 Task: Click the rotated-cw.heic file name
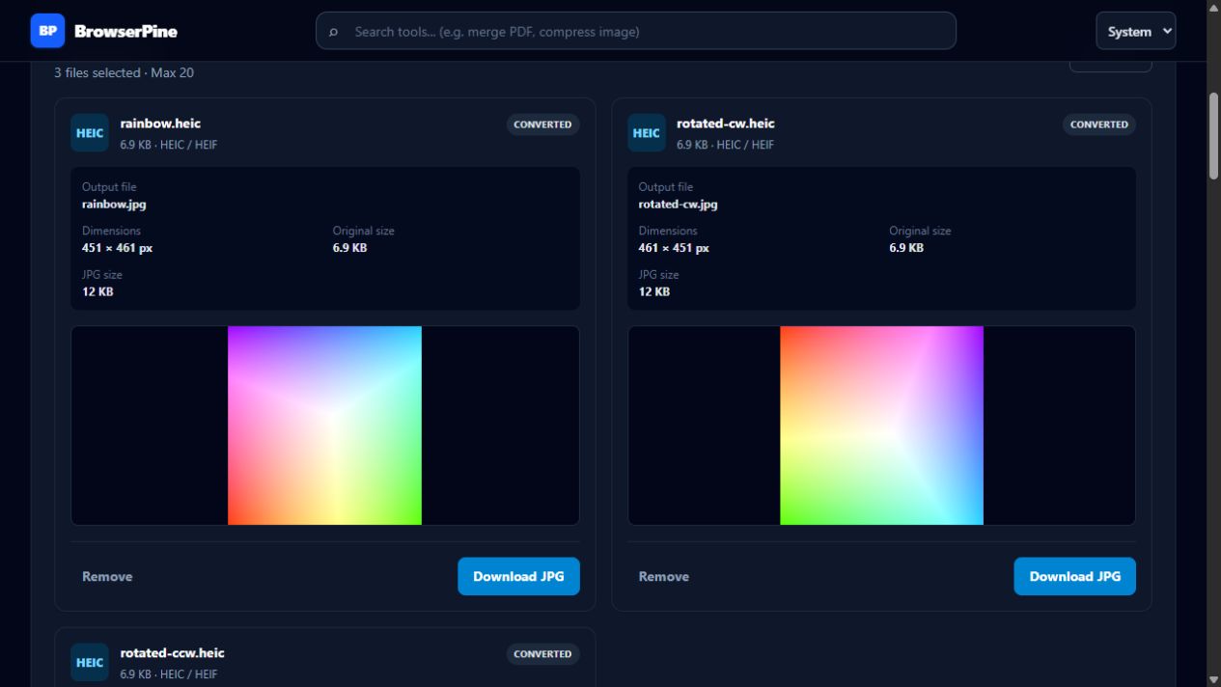point(726,124)
